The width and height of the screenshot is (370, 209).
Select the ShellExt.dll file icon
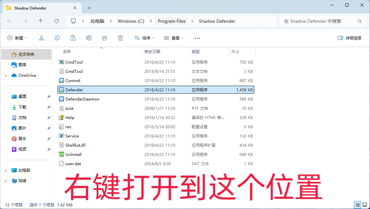click(x=62, y=145)
